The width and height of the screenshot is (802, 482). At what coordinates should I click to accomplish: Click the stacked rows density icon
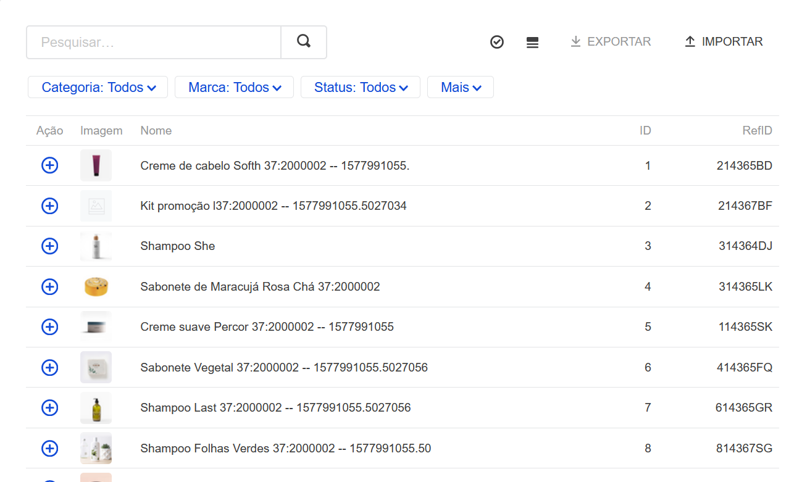(532, 42)
